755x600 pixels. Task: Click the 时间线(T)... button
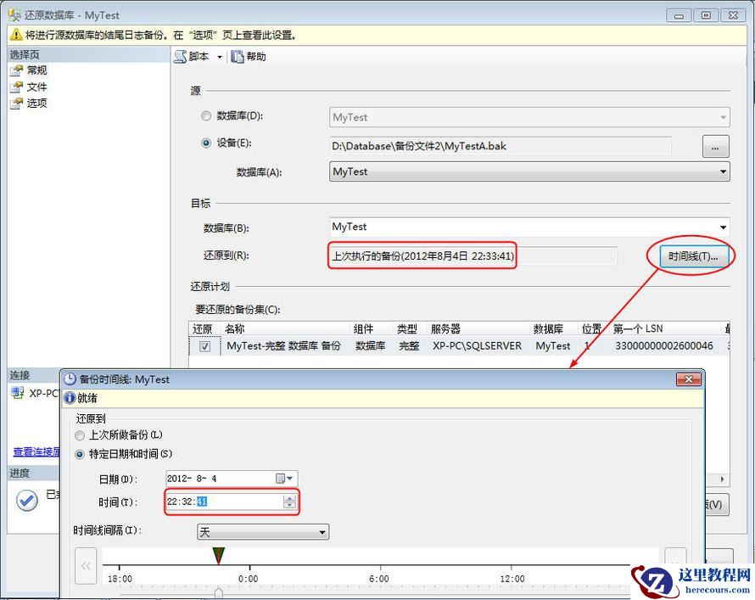692,256
